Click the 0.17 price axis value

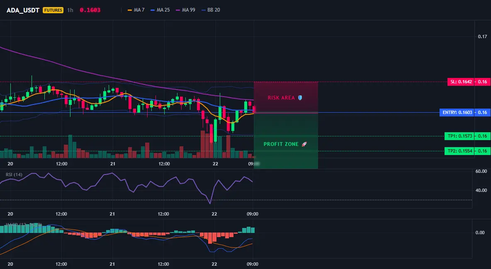tap(483, 36)
